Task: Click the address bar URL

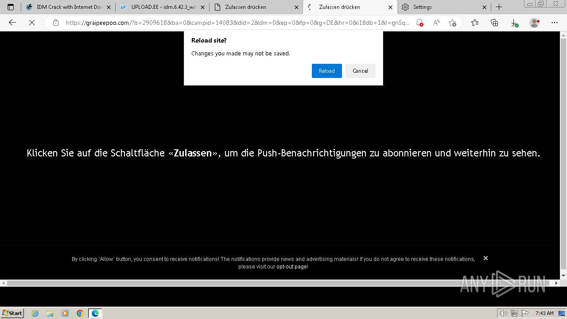Action: pyautogui.click(x=237, y=23)
